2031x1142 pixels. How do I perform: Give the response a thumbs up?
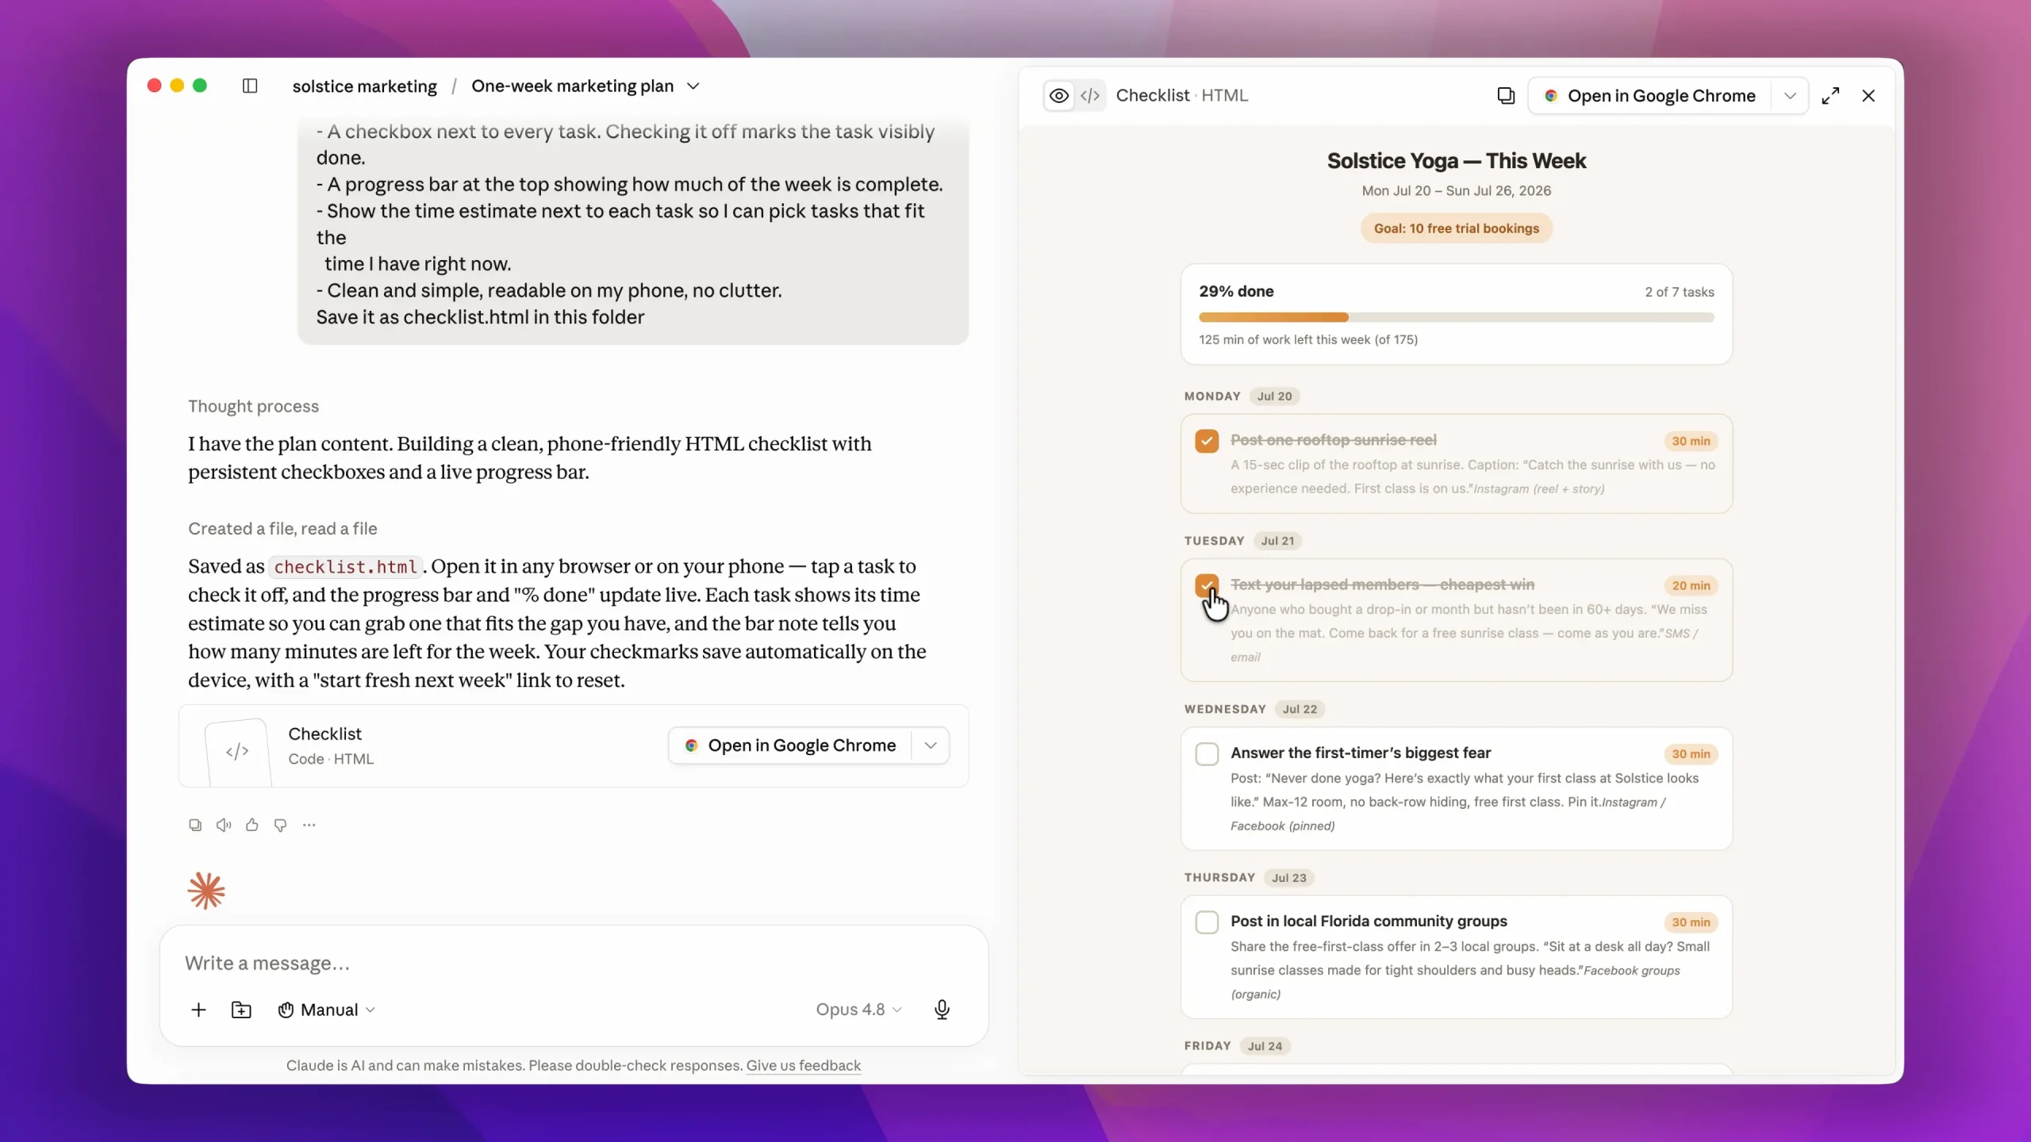tap(252, 825)
